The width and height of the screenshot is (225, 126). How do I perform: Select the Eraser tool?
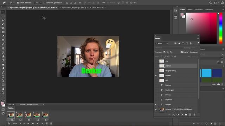click(3, 56)
